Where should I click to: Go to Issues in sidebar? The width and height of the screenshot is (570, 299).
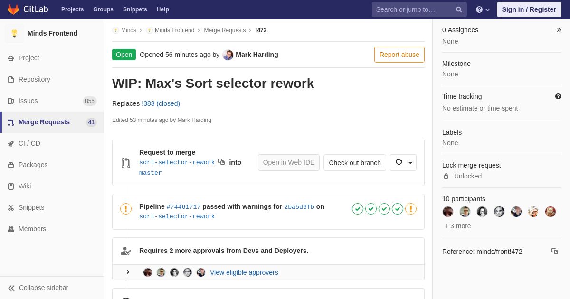[x=52, y=101]
